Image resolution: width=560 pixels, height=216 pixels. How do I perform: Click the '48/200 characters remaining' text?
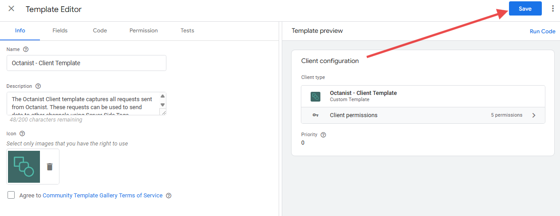(46, 120)
